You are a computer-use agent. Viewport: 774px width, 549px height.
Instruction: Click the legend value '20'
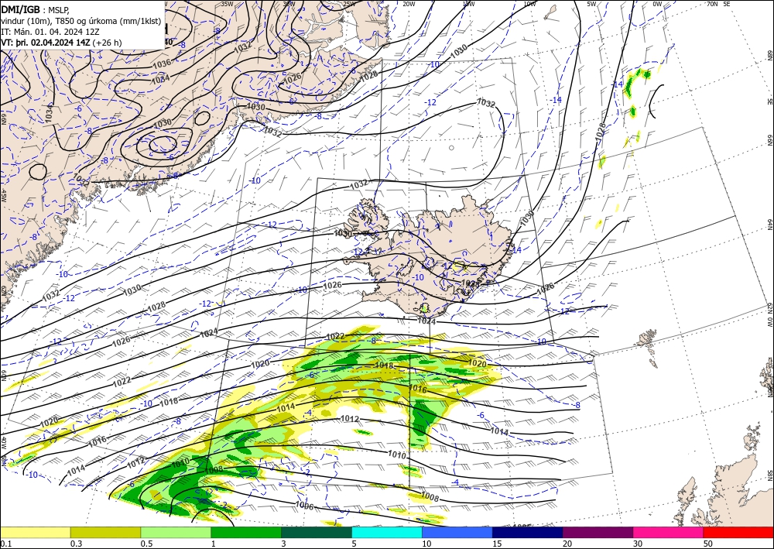(x=567, y=544)
